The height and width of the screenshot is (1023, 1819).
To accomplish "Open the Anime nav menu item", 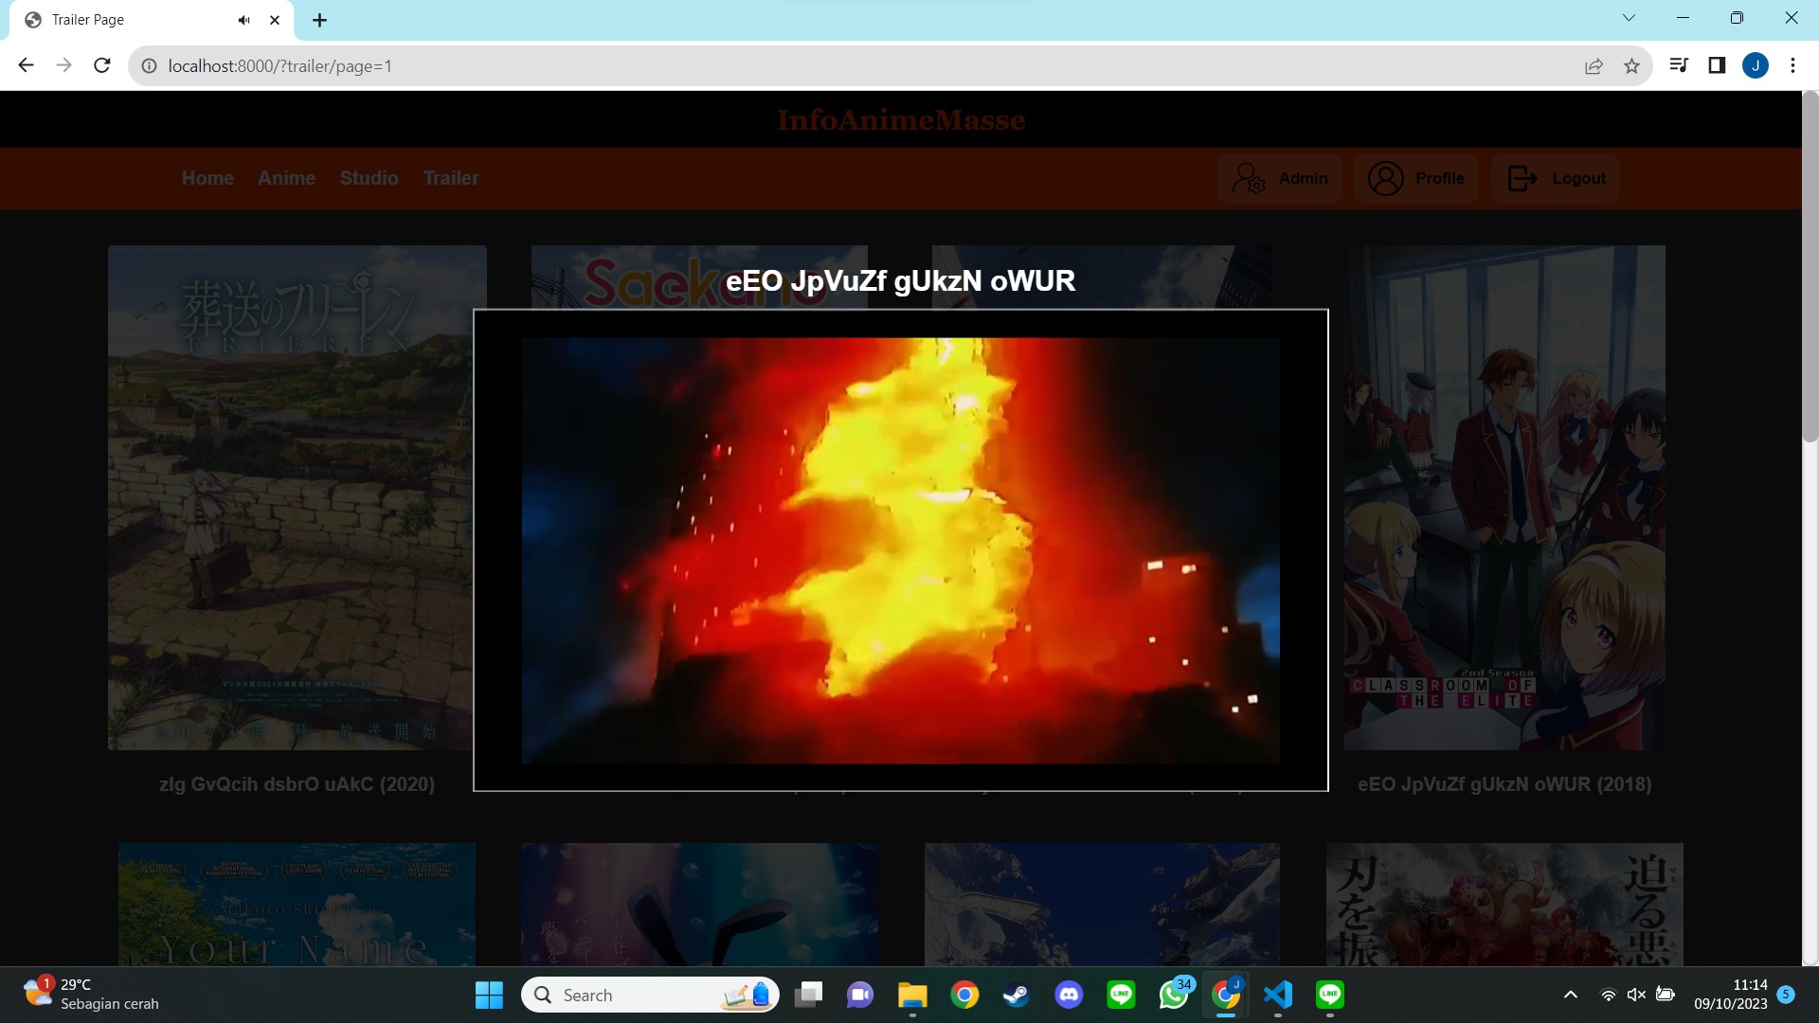I will pos(286,178).
